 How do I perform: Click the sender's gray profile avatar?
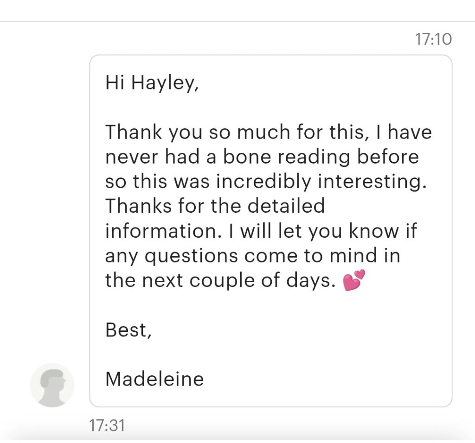52,385
